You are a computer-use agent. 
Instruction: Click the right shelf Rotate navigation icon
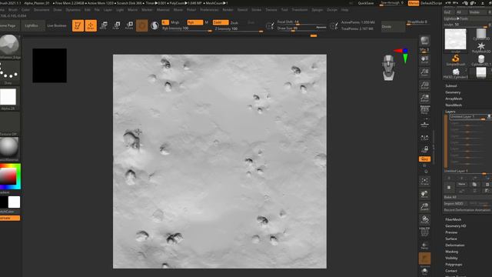pos(424,219)
